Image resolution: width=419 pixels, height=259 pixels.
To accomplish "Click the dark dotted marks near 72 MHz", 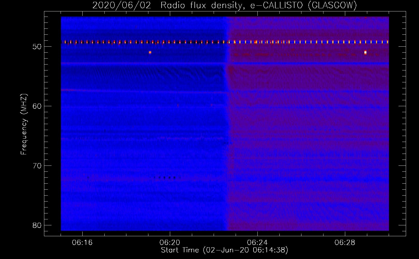I will 165,178.
